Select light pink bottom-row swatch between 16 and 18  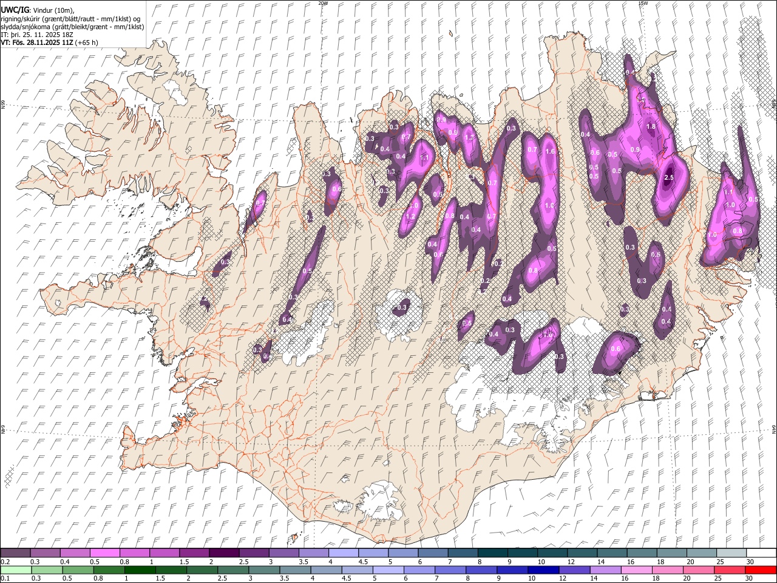[x=636, y=570]
